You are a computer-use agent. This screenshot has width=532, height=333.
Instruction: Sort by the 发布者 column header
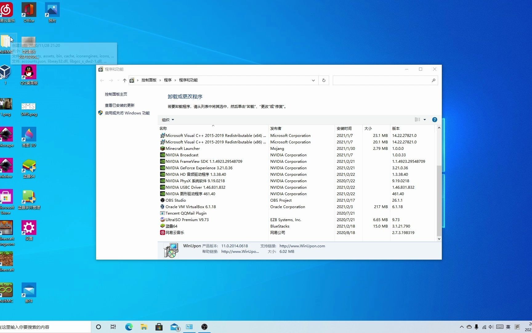(x=301, y=128)
